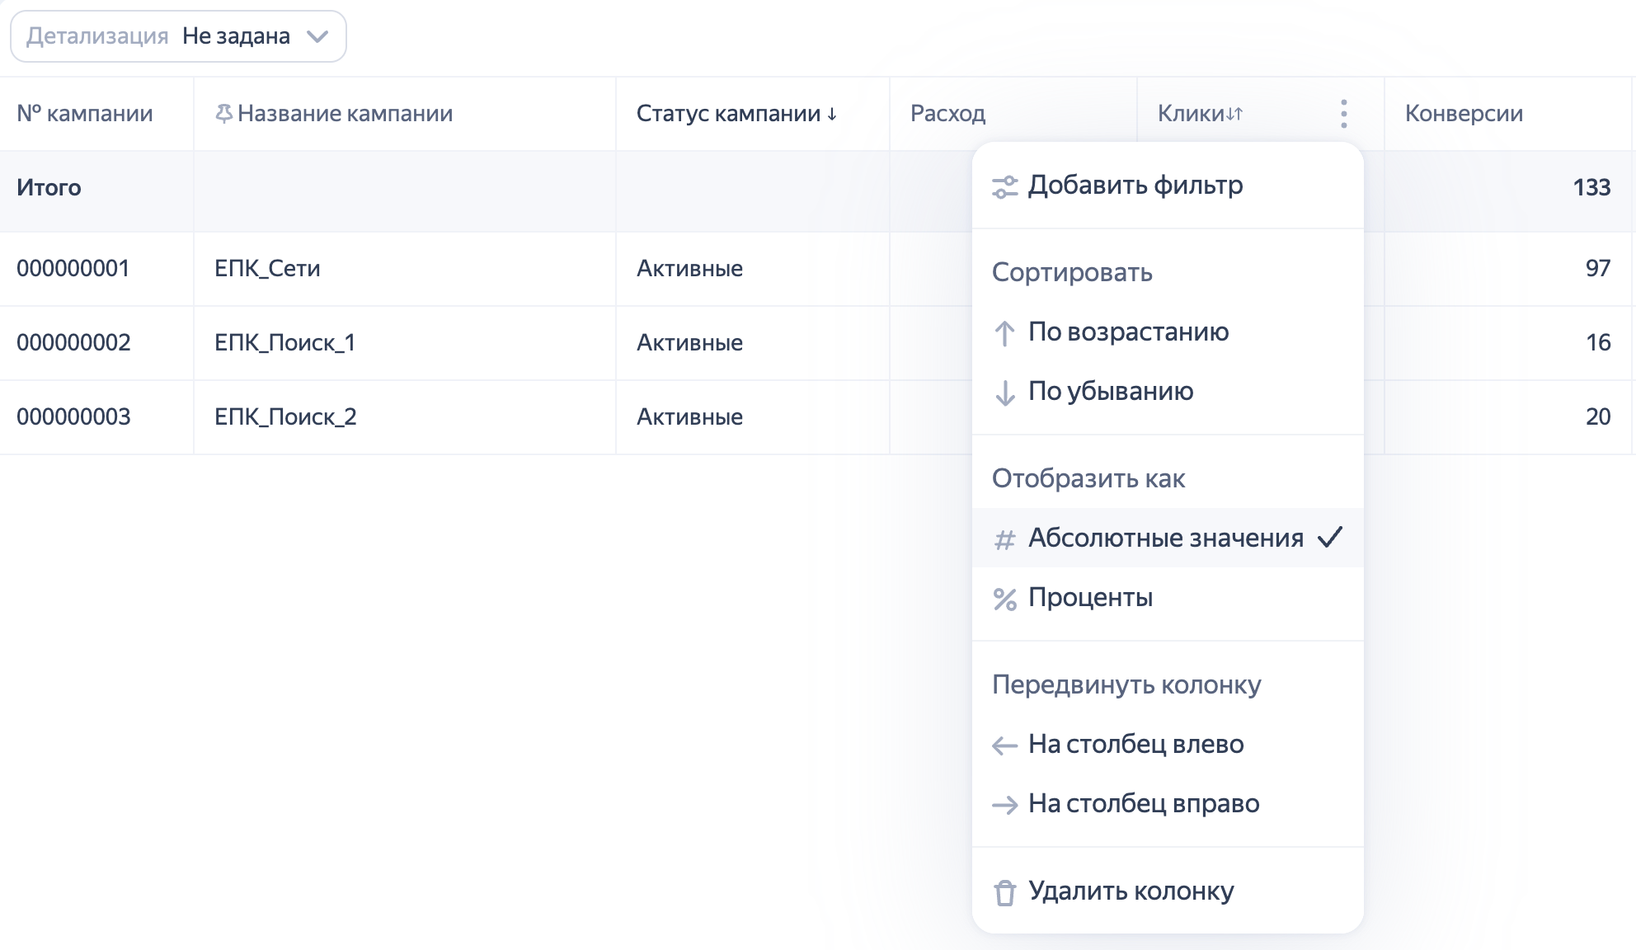This screenshot has height=950, width=1636.
Task: Click the left arrow icon
Action: [1004, 745]
